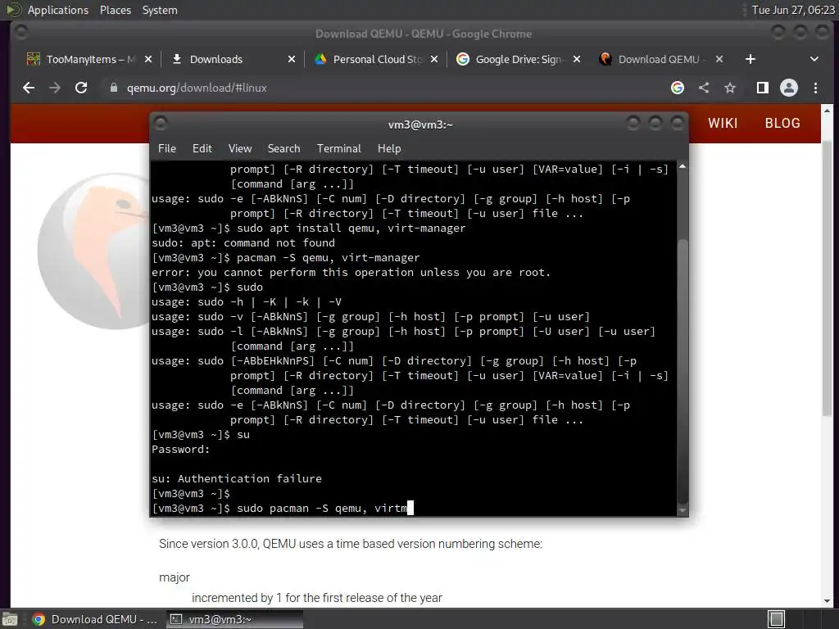839x629 pixels.
Task: Open the WIKI link on QEMU site
Action: click(723, 123)
